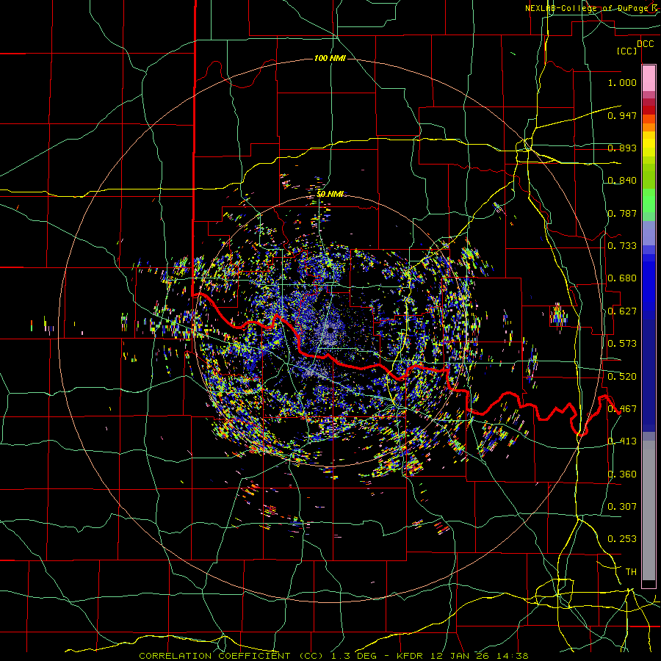Click the 0.573 legend value
661x661 pixels.
(622, 344)
